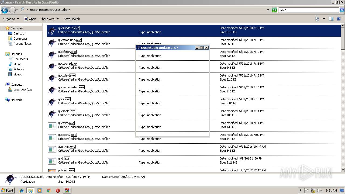Toggle the preview pane icon
The height and width of the screenshot is (194, 345).
pos(331,19)
